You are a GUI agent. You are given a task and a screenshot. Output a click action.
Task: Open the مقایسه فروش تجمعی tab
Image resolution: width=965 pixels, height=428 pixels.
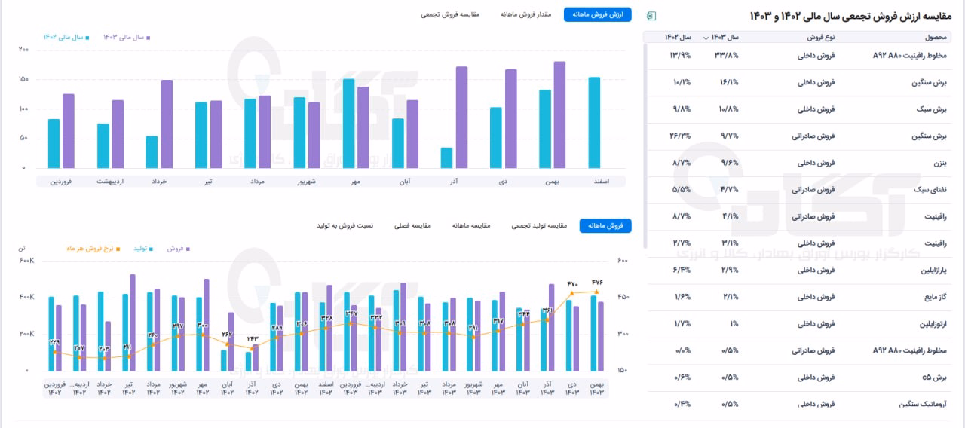click(x=451, y=14)
